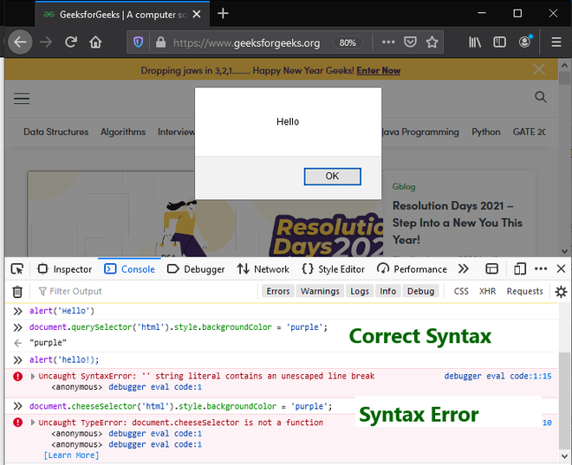The width and height of the screenshot is (572, 465).
Task: Expand the TypeError stack trace
Action: 33,423
